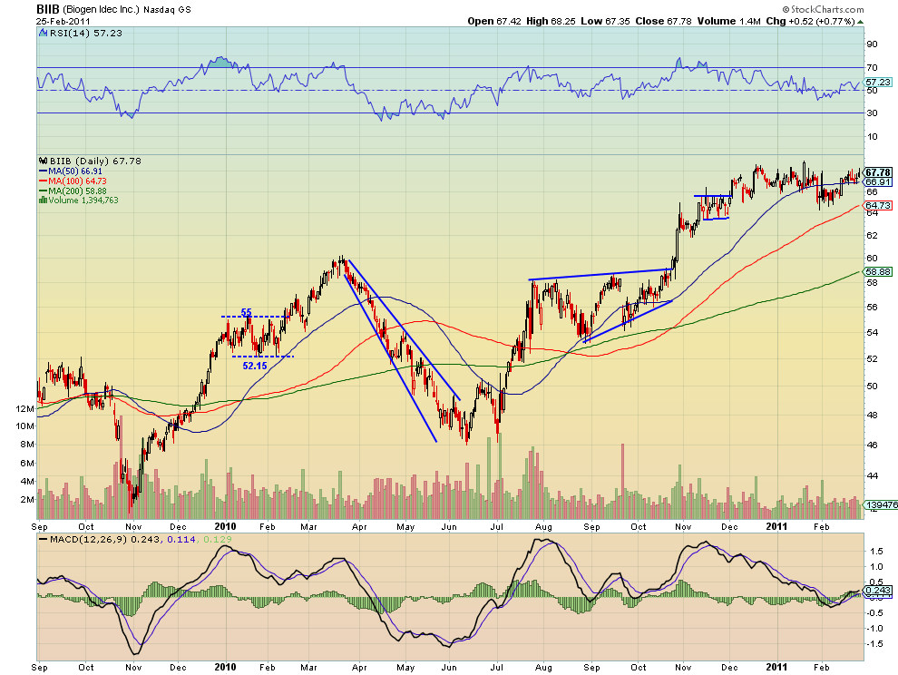Click the Open 67.42 value
This screenshot has height=675, width=898.
494,21
